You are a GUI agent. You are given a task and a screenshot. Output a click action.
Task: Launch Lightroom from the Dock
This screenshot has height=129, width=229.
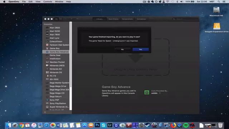(110, 125)
